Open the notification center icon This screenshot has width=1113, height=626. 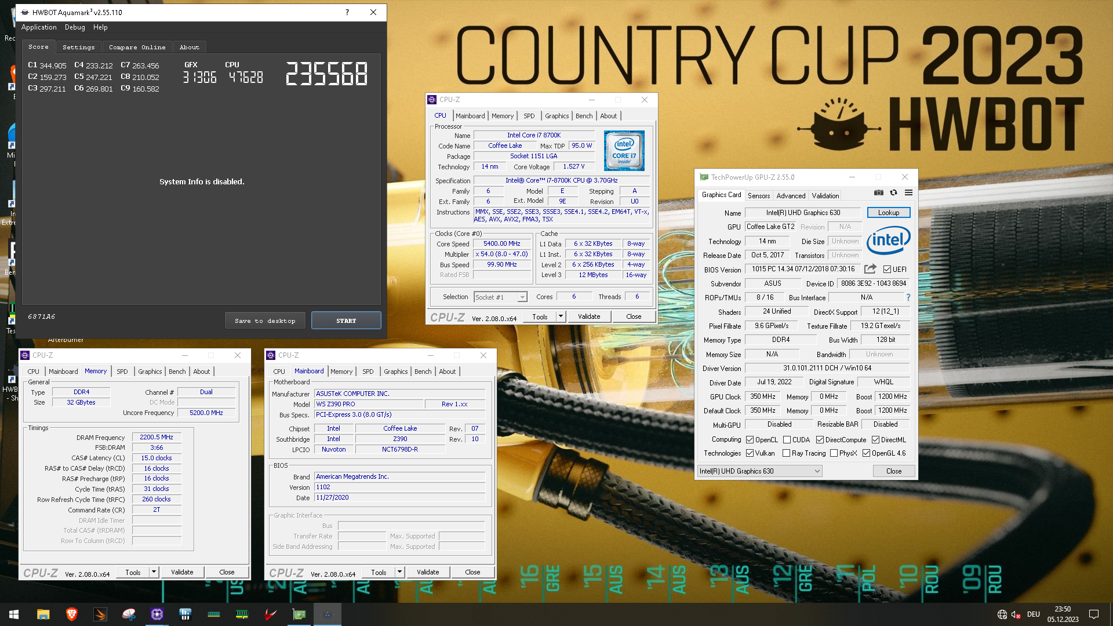[x=1094, y=614]
